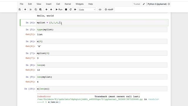188x106 pixels.
Task: Open the Cell menu
Action: point(58,4)
